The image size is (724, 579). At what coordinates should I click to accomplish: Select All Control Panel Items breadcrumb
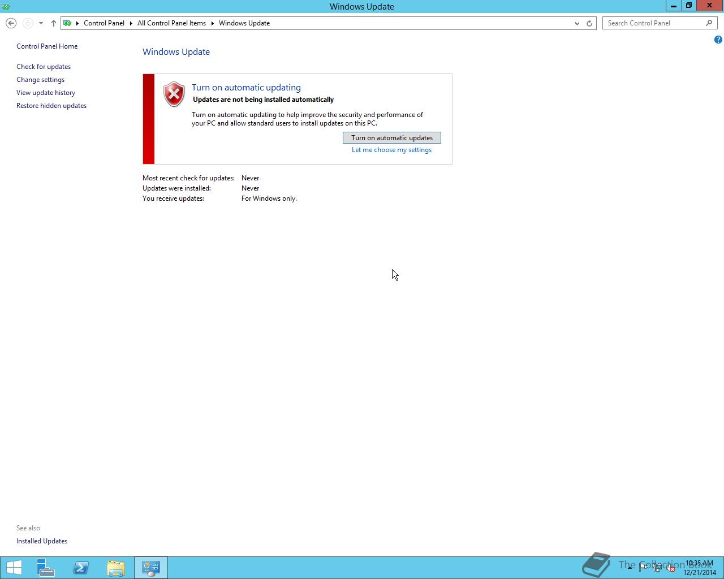171,23
